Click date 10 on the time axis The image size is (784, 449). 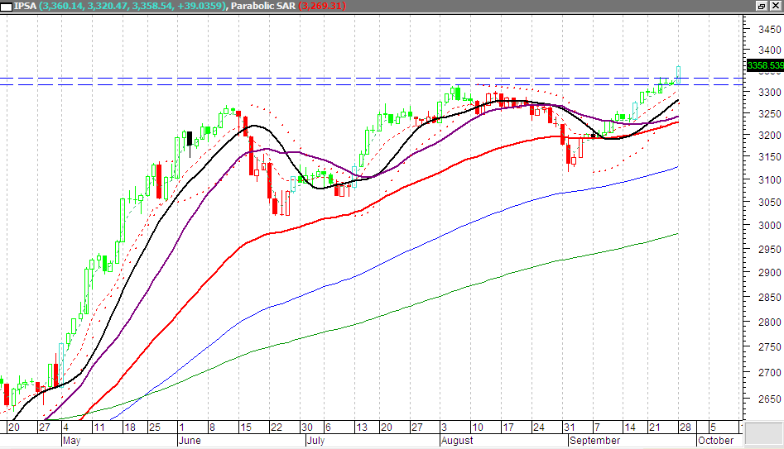tap(478, 428)
